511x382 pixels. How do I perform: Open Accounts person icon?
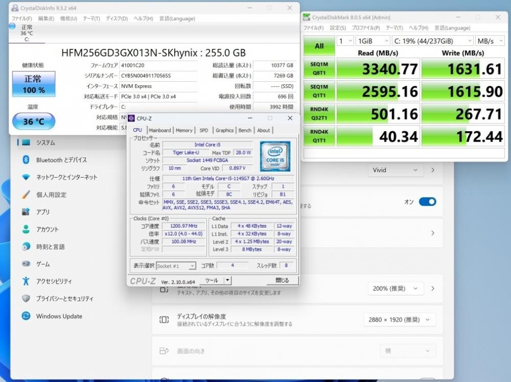tap(26, 229)
